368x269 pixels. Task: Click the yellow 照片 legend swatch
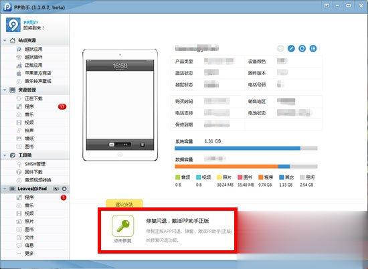pos(219,177)
